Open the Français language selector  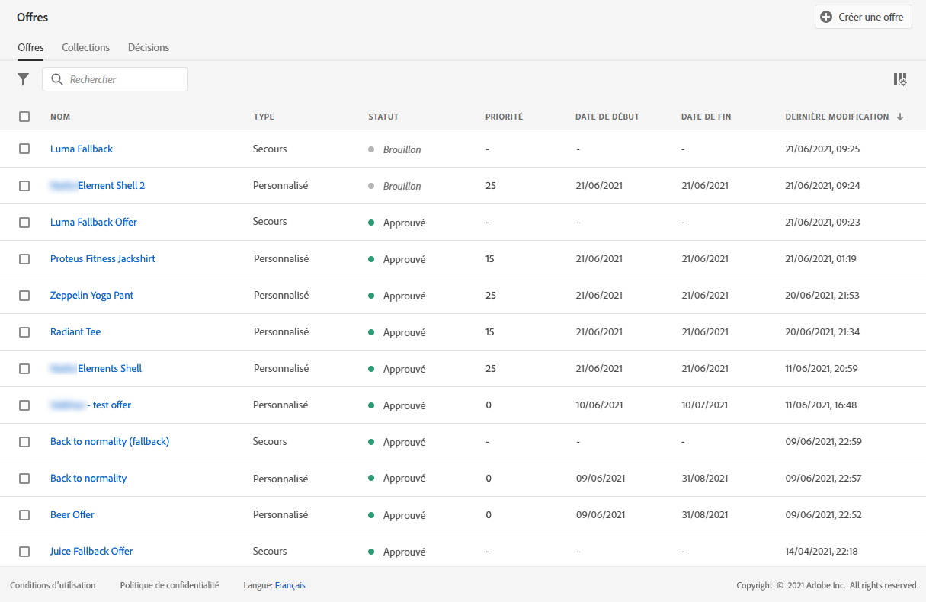(290, 585)
